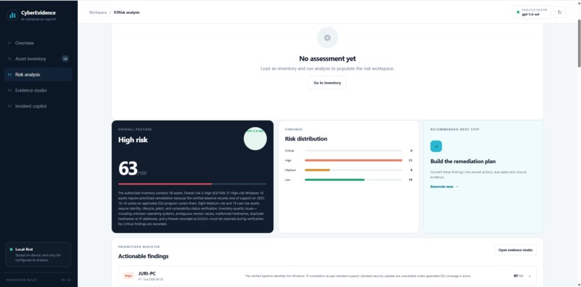Click the Actionable findings heading
Image resolution: width=581 pixels, height=287 pixels.
click(x=143, y=256)
